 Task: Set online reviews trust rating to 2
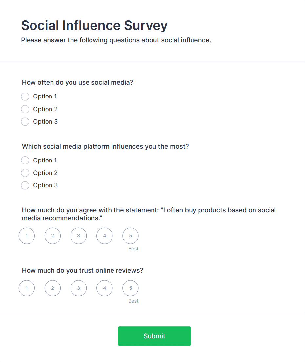pyautogui.click(x=52, y=288)
